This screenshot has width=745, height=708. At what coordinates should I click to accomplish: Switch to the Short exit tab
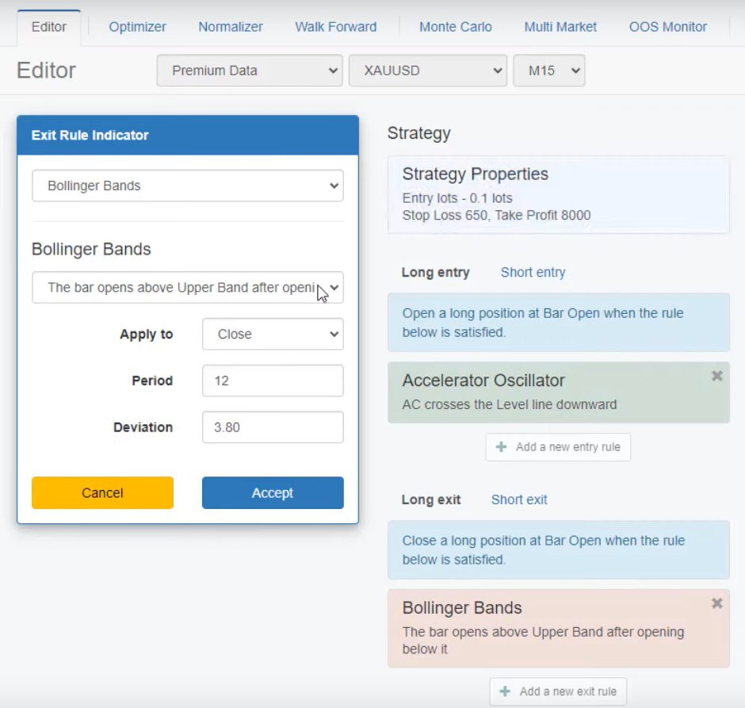coord(519,500)
